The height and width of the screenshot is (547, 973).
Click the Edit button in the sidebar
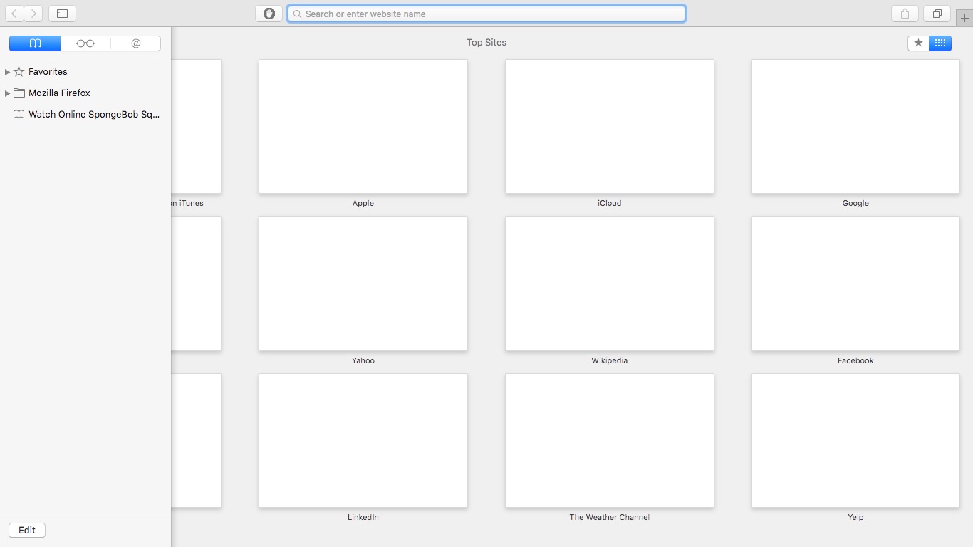[x=27, y=530]
